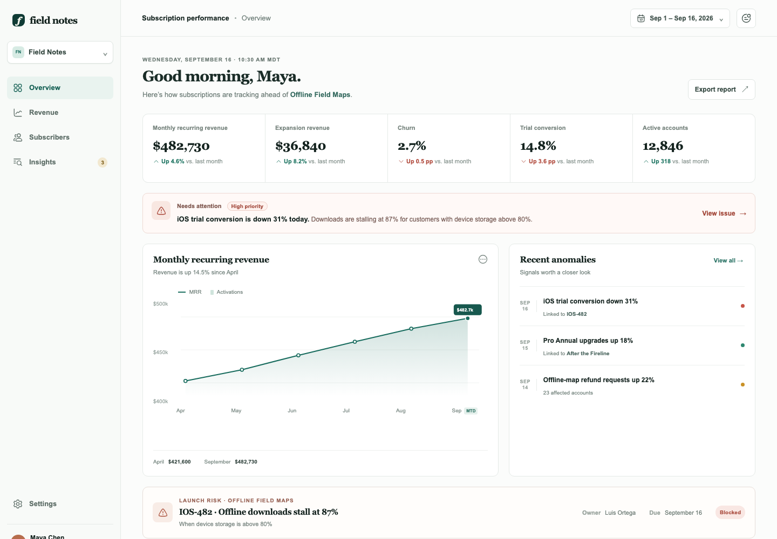Click the warning icon in Needs attention banner
Screen dimensions: 777x539
tap(161, 211)
